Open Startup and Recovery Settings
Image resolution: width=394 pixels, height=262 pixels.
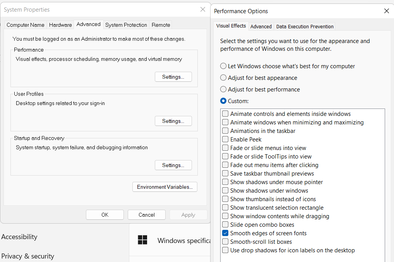click(173, 165)
